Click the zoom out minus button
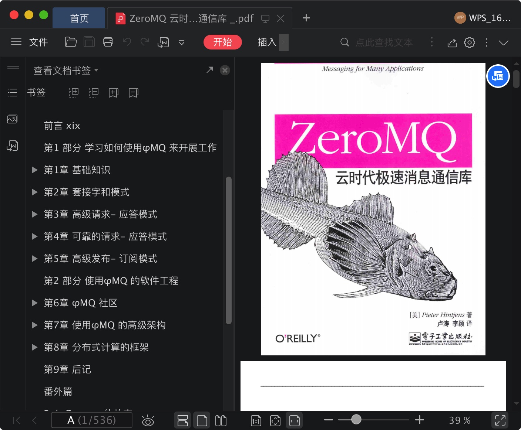521x430 pixels. click(x=329, y=420)
